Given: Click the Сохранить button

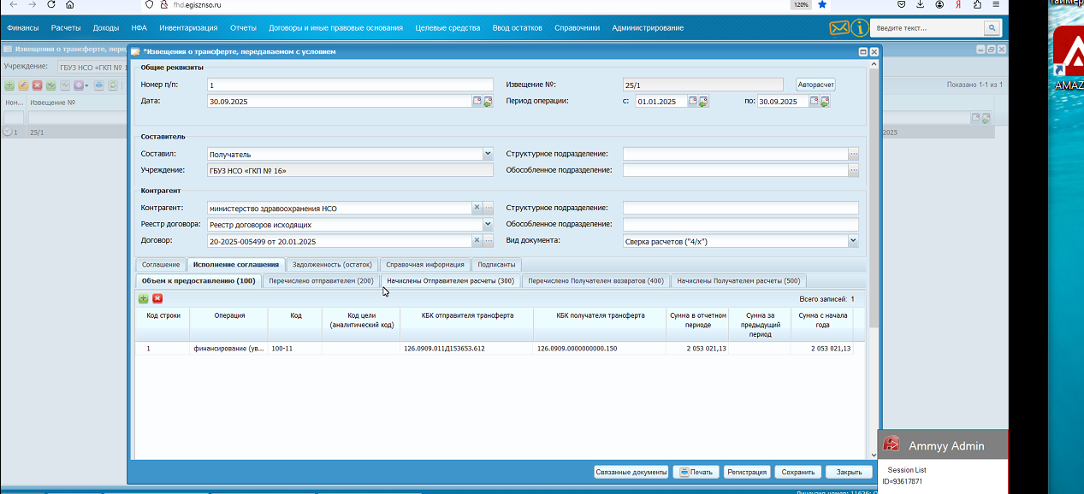Looking at the screenshot, I should click(x=797, y=472).
